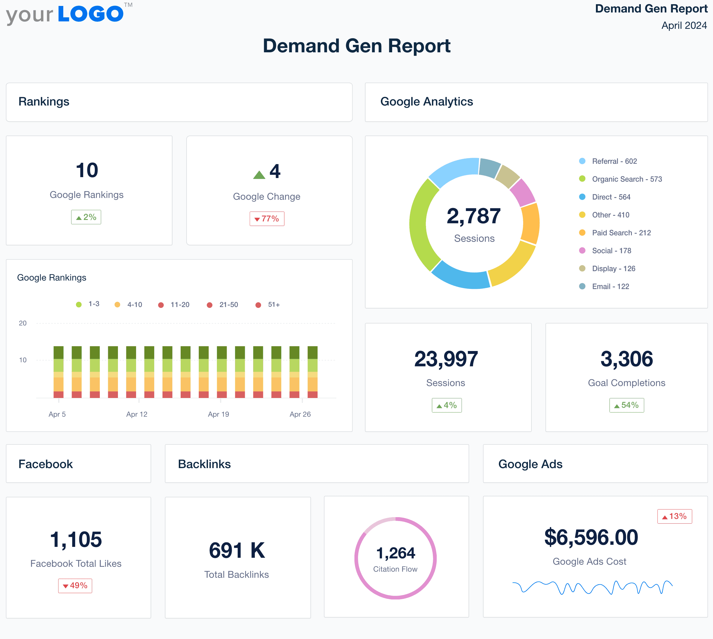This screenshot has height=639, width=713.
Task: Click the Email legend dot
Action: (583, 287)
